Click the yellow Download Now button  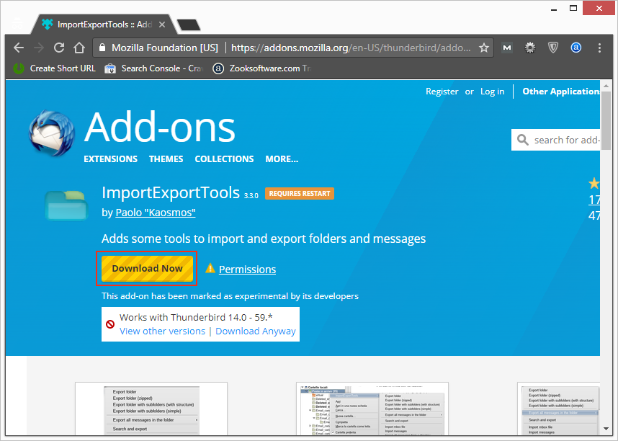click(x=147, y=269)
